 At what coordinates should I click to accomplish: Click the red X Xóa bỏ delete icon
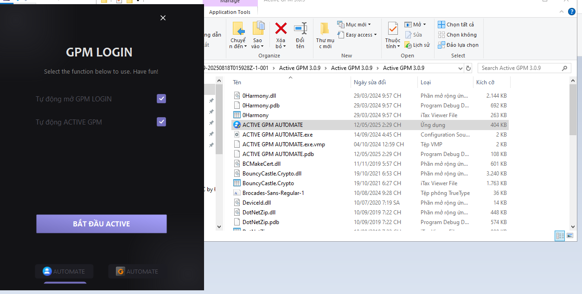[x=281, y=28]
